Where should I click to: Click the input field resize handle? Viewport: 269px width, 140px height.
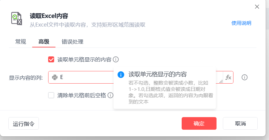[221, 81]
